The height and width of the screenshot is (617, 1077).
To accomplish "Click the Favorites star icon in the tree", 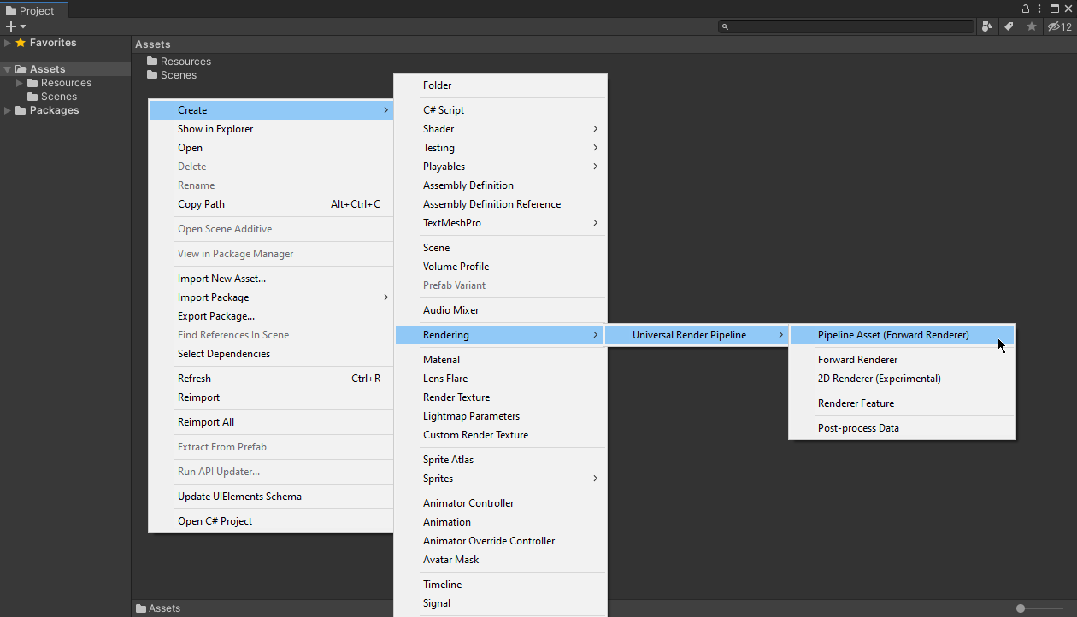I will pyautogui.click(x=21, y=43).
